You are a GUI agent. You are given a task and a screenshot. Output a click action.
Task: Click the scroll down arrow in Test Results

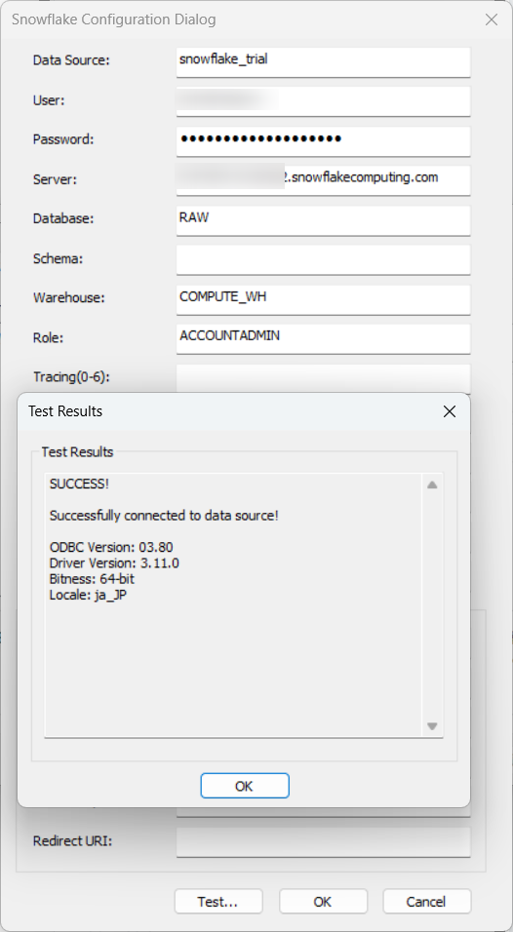pos(432,726)
